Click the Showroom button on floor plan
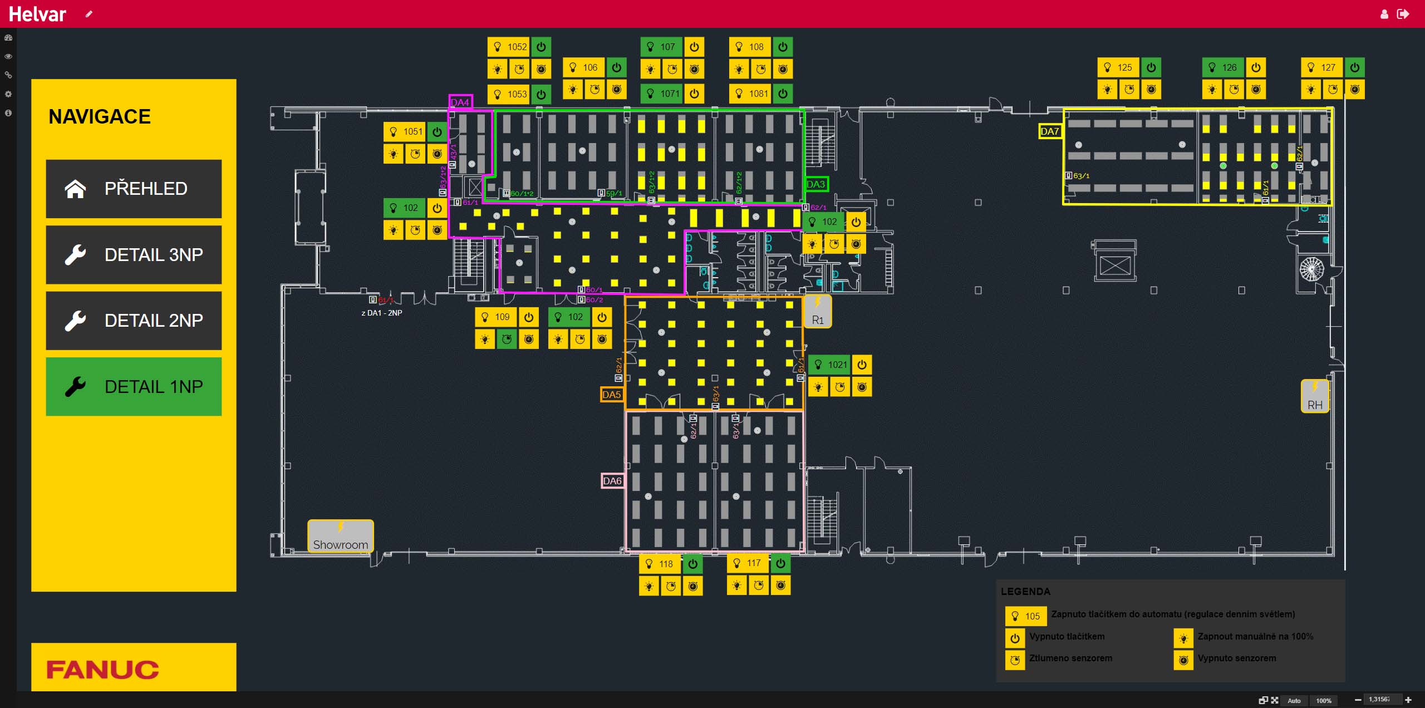 coord(341,537)
